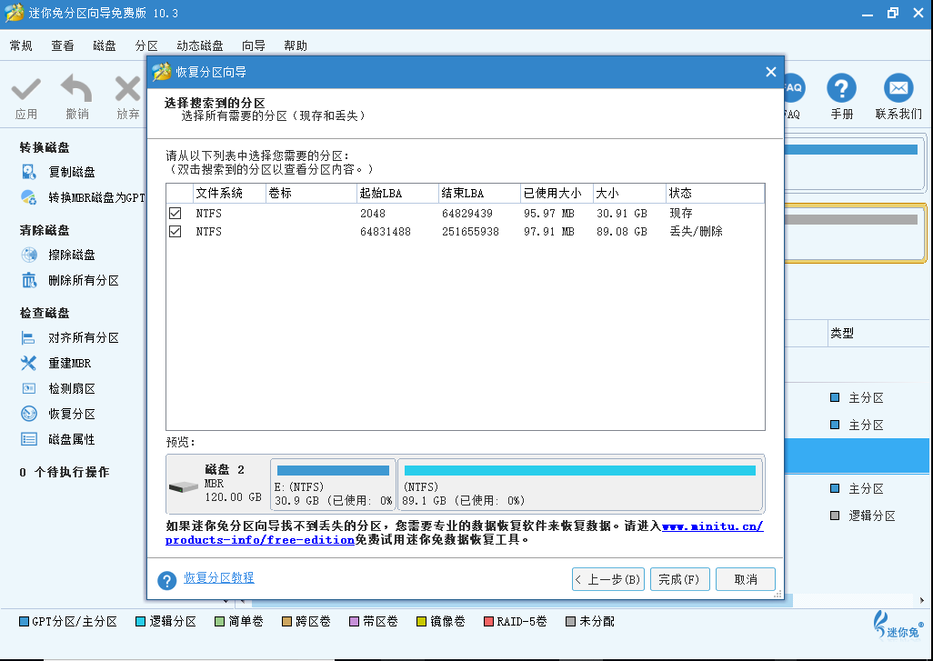Screen dimensions: 933x661
Task: Click the Delete All Partitions trash icon
Action: click(x=28, y=280)
